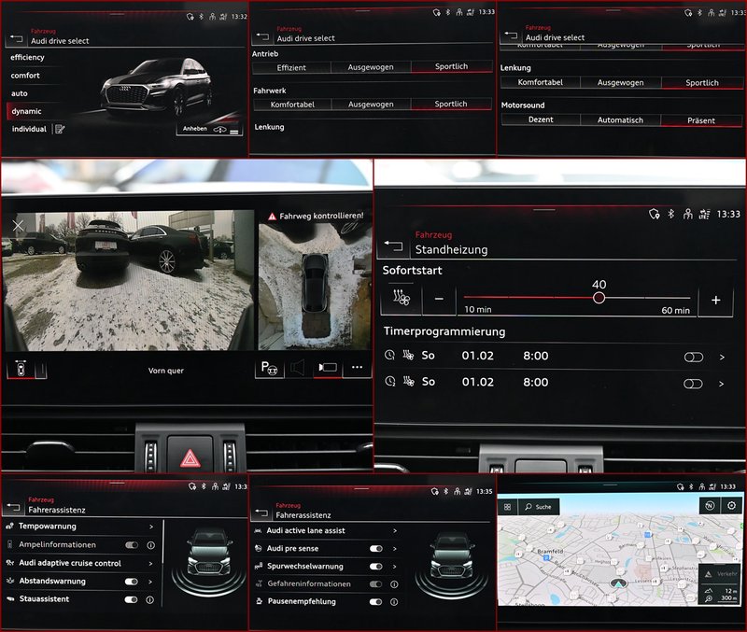The width and height of the screenshot is (747, 632).
Task: Select the individual drive mode
Action: (x=28, y=129)
